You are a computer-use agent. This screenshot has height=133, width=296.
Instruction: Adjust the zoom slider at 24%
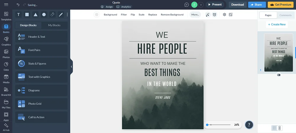[x=207, y=125]
